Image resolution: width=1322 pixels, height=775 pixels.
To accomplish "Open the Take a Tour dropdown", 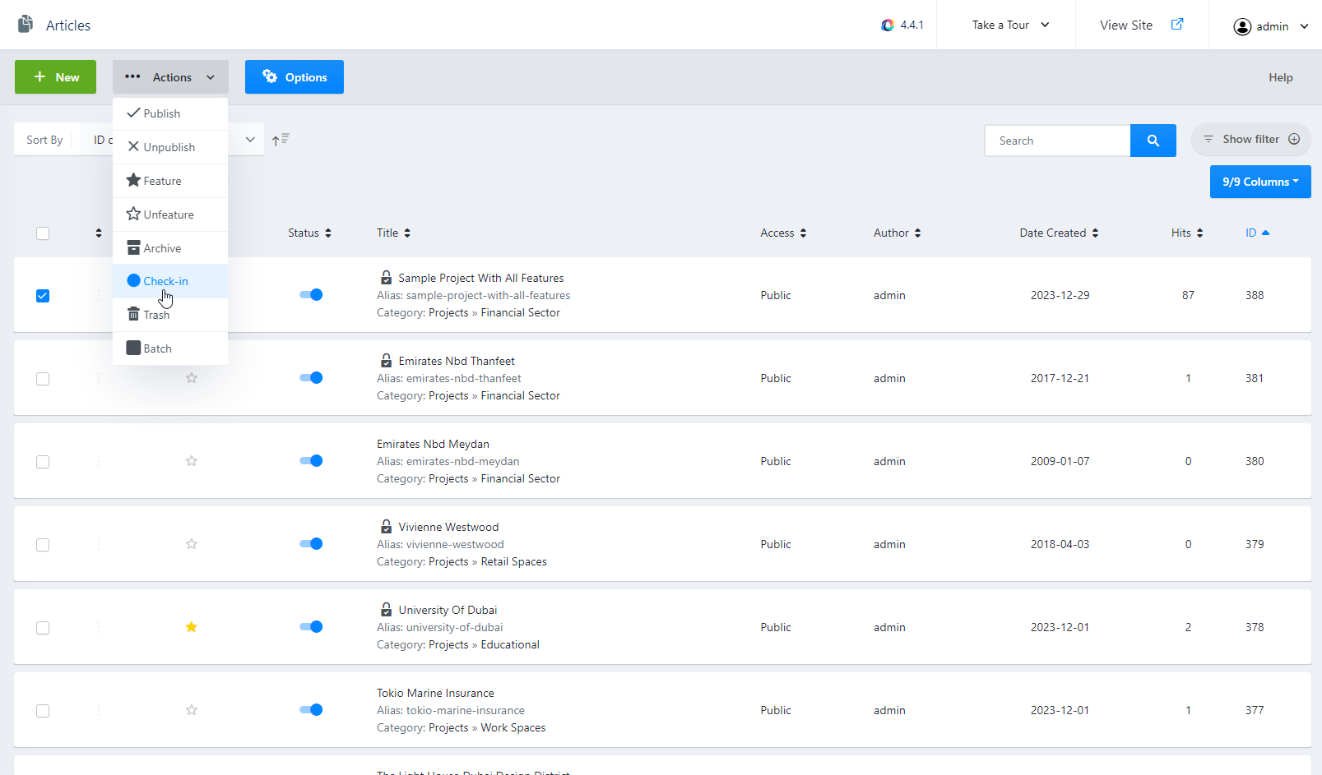I will 1010,25.
